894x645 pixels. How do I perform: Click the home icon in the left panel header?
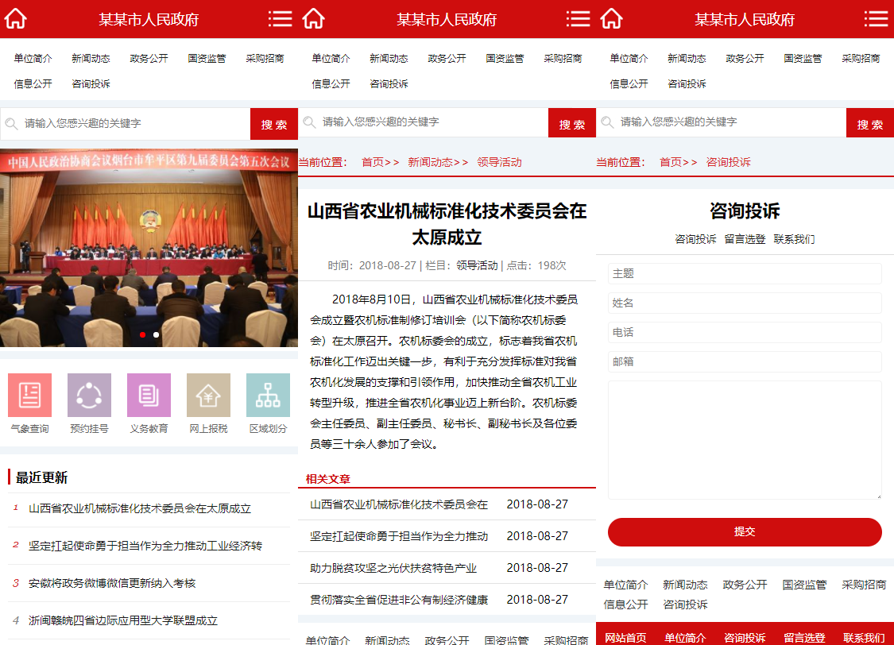15,19
